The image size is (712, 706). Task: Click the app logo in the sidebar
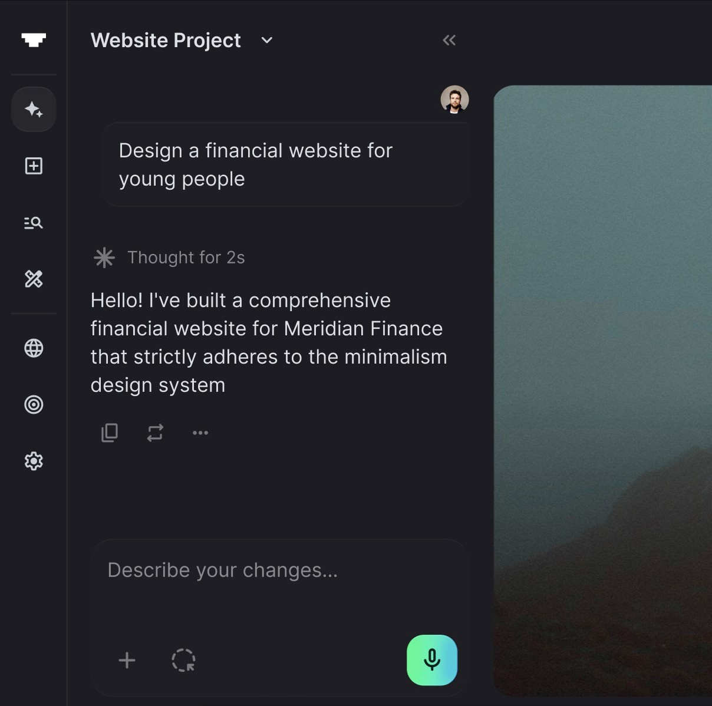pos(34,39)
